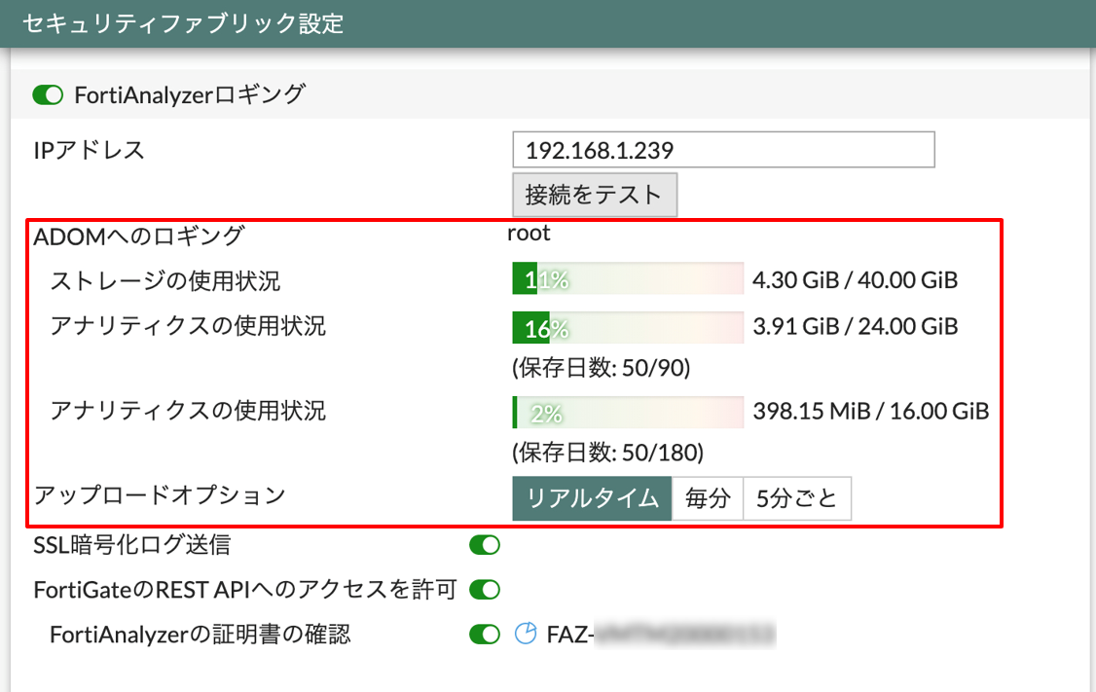1096x692 pixels.
Task: Click the アップロードオプション label
Action: [160, 494]
